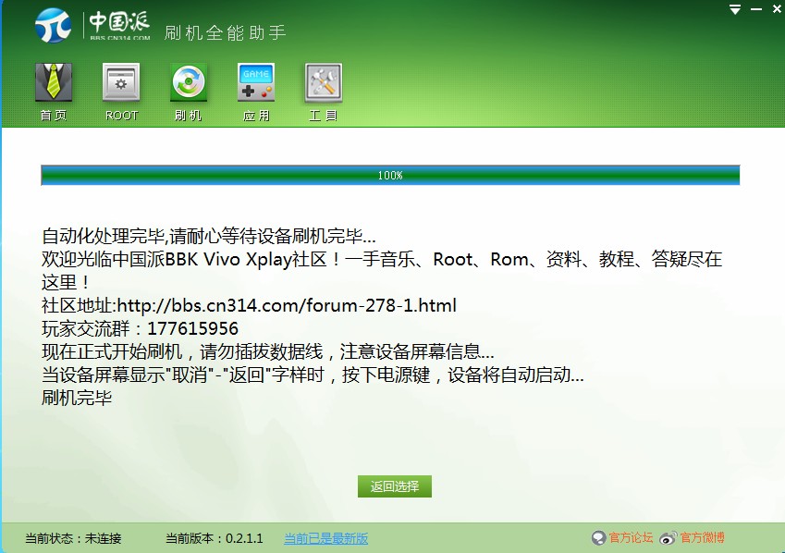Open the dropdown menu triangle in title bar
Screen dimensions: 785x553
(735, 9)
